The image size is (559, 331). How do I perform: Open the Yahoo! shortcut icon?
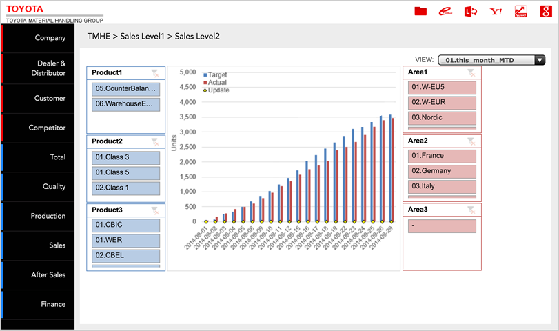coord(495,11)
